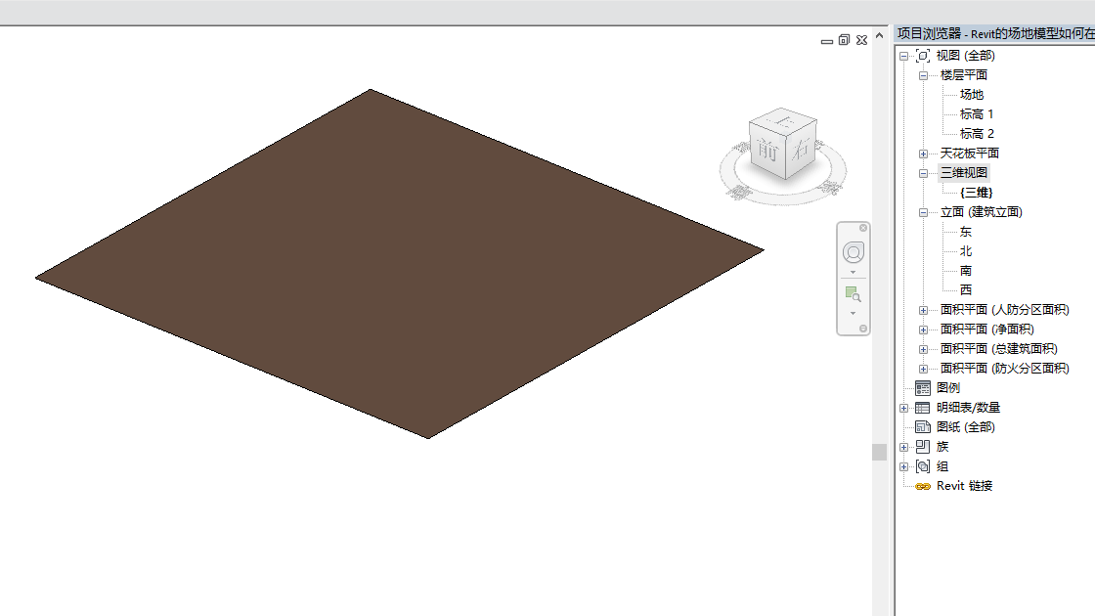Click the vertical scrollbar thumb of the view

[879, 452]
